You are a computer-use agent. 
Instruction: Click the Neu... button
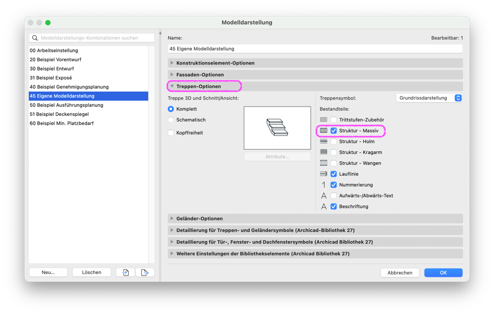[48, 273]
